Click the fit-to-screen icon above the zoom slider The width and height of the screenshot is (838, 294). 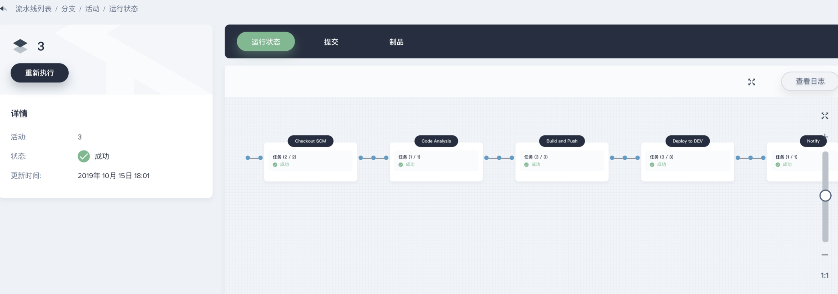[824, 116]
